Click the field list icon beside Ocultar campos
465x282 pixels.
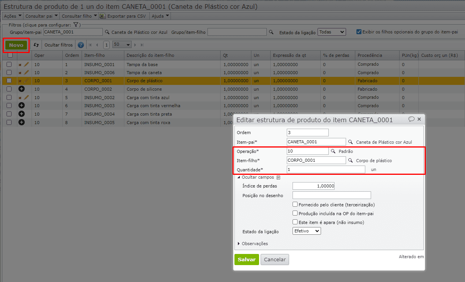pyautogui.click(x=278, y=177)
